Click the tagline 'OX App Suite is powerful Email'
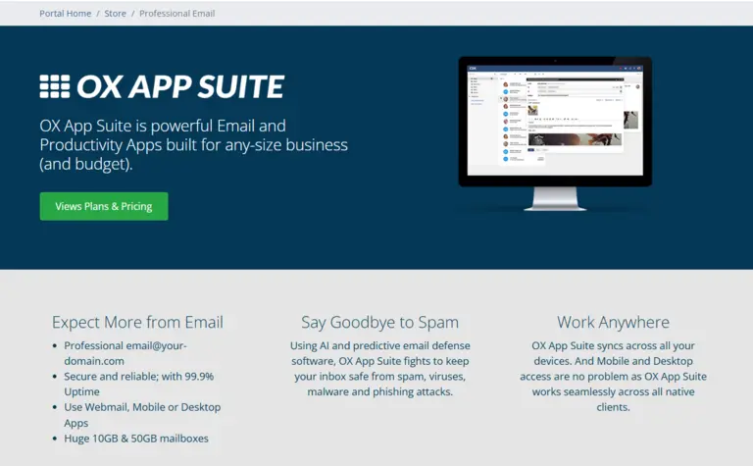The image size is (753, 466). click(x=193, y=144)
